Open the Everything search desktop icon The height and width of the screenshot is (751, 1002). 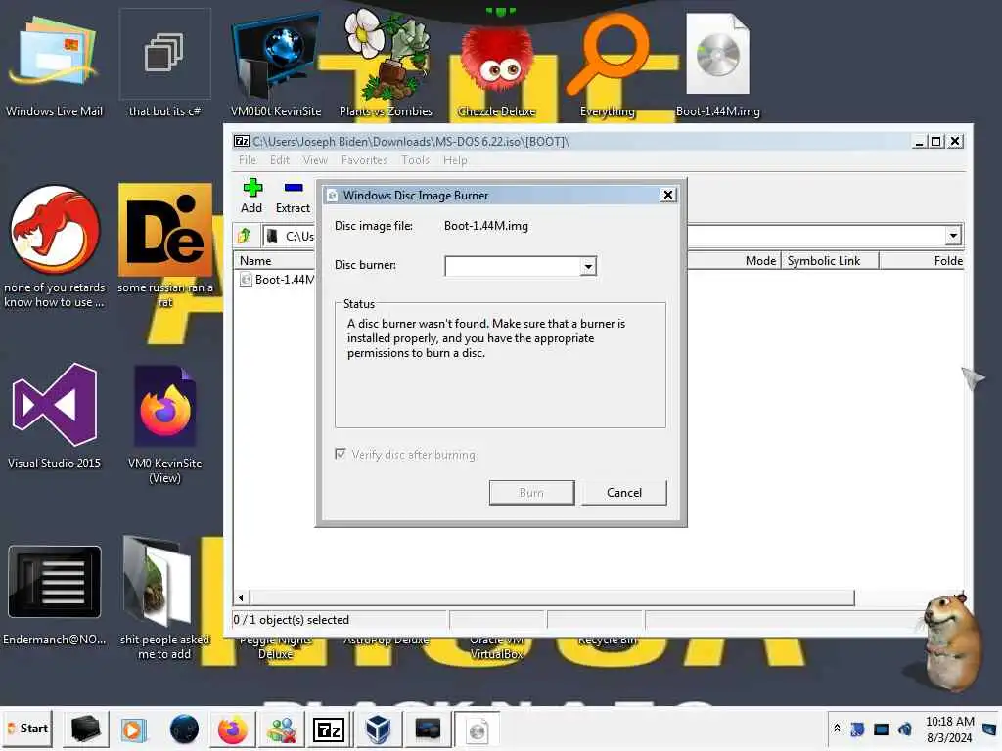(607, 64)
